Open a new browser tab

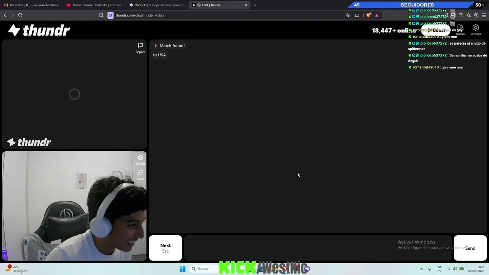tap(256, 5)
